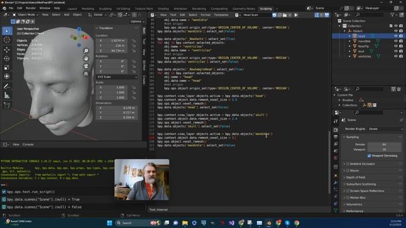The image size is (406, 228).
Task: Expand the Ambient Occlusion panel
Action: [344, 164]
